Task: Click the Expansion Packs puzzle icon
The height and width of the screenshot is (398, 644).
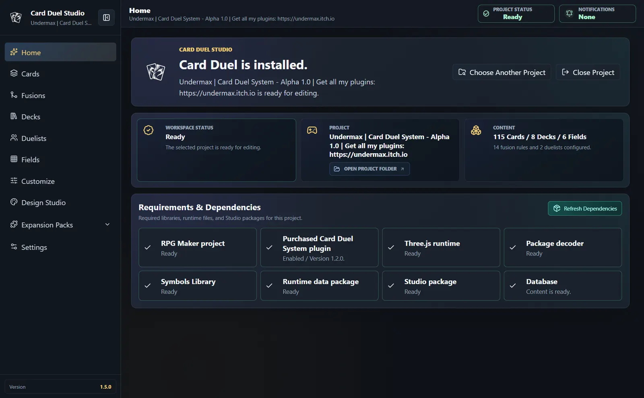Action: click(x=14, y=224)
